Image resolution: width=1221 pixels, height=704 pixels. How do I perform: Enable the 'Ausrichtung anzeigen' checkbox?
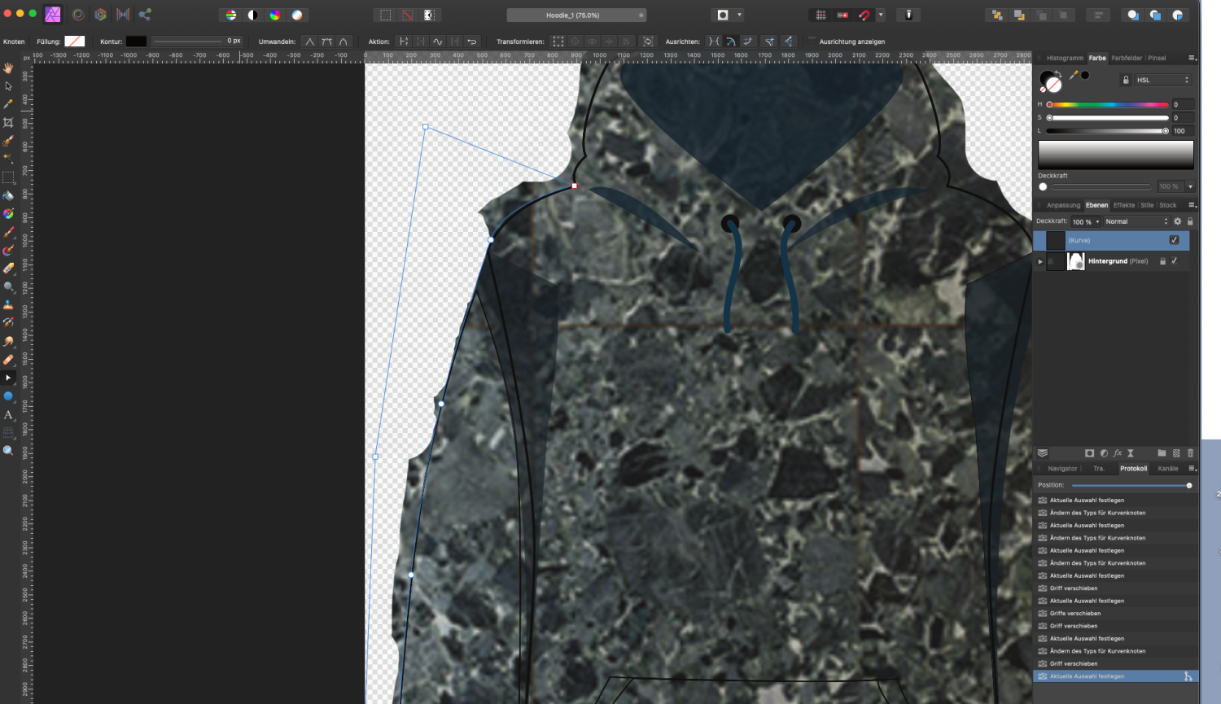click(812, 42)
